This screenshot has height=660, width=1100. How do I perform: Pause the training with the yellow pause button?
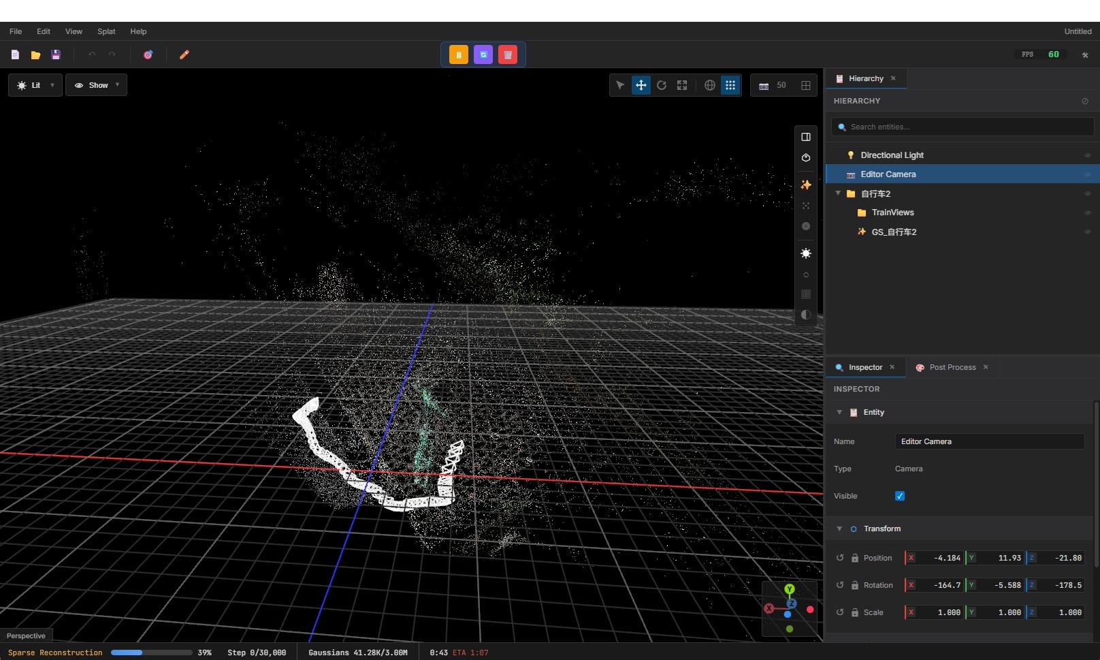click(458, 54)
